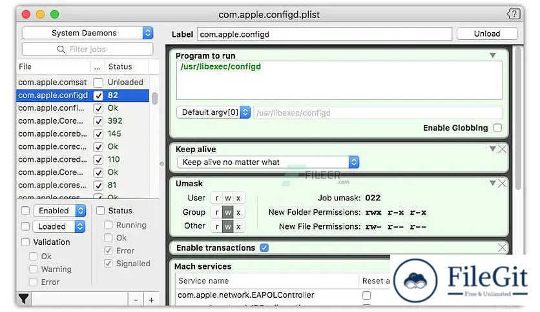Click the job list vertical scrollbar
This screenshot has height=312, width=540.
click(154, 98)
